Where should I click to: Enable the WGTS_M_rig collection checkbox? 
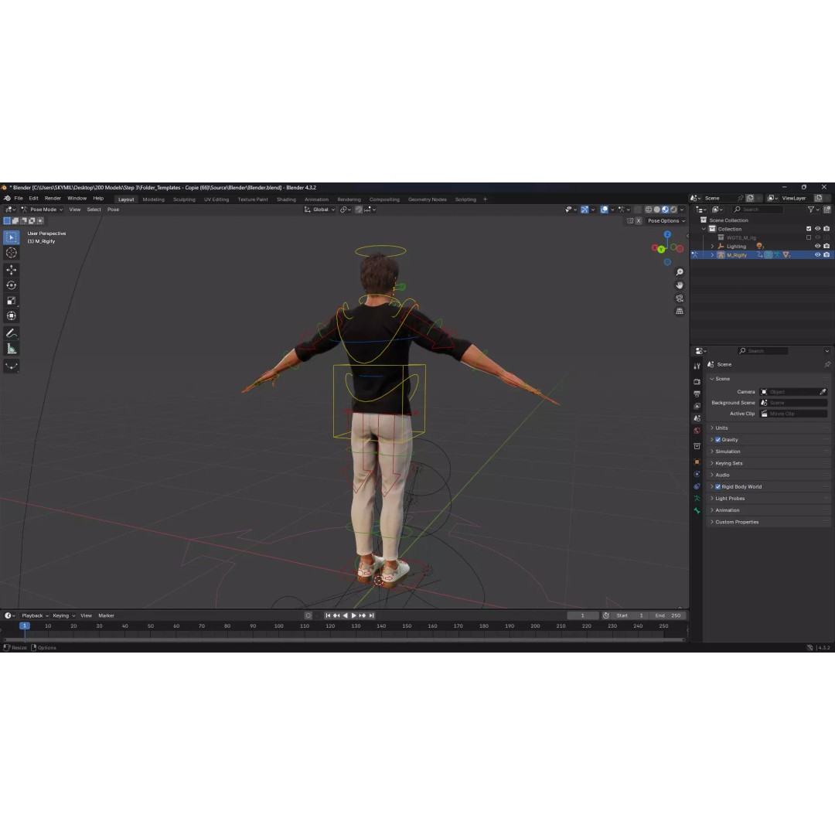tap(809, 237)
